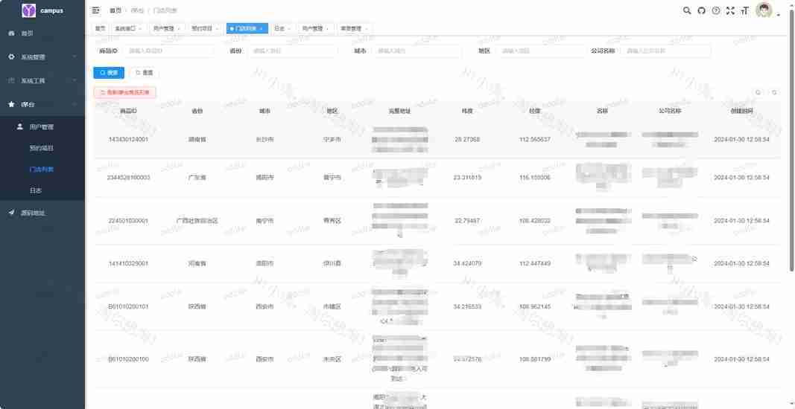Toggle search bar visibility icon above the table
795x409 pixels.
(758, 93)
